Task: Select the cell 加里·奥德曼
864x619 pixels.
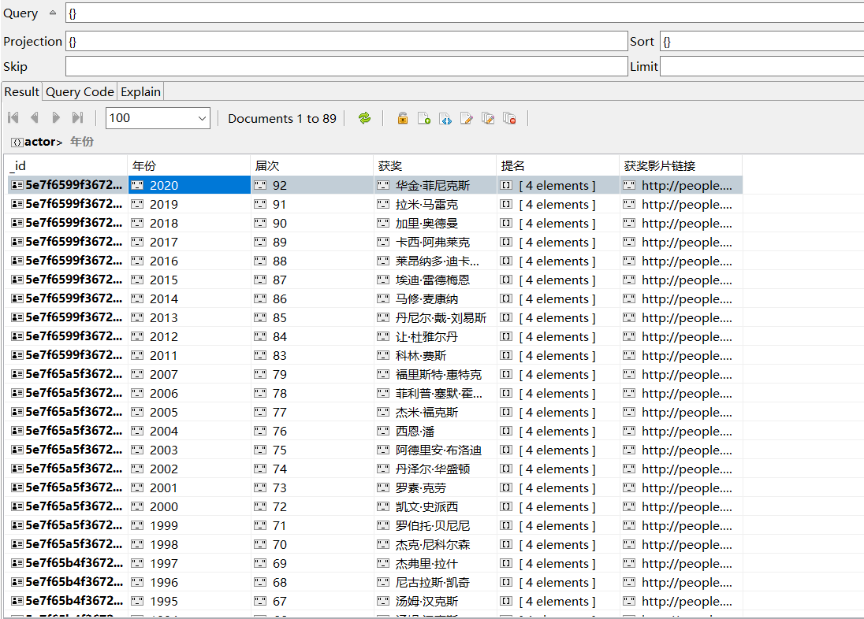Action: pyautogui.click(x=434, y=223)
